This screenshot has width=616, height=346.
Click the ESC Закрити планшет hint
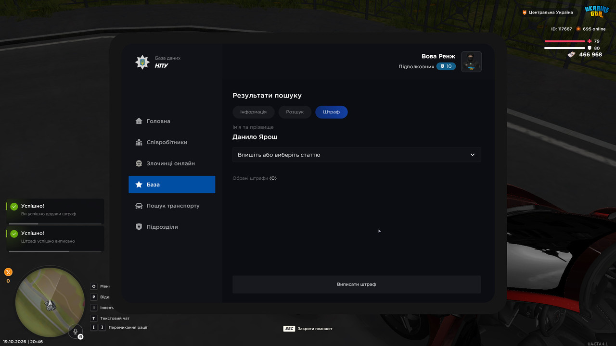[308, 329]
